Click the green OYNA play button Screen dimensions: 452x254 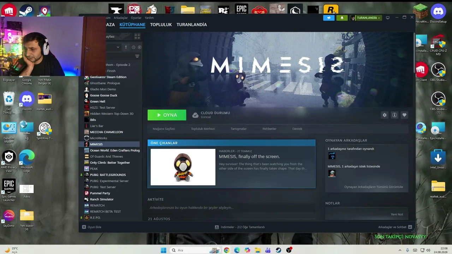tap(167, 115)
